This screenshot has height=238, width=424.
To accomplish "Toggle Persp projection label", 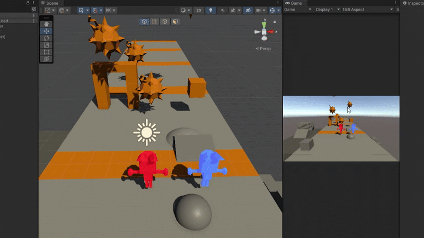I will click(263, 49).
